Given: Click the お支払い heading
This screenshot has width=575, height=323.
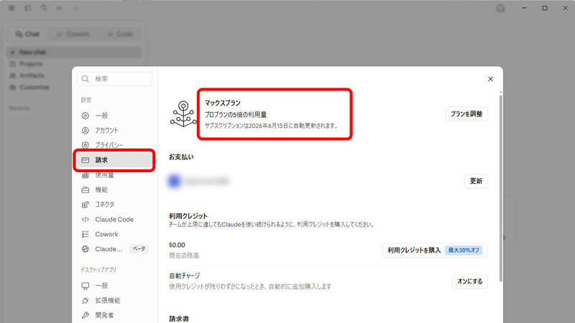Looking at the screenshot, I should [181, 156].
